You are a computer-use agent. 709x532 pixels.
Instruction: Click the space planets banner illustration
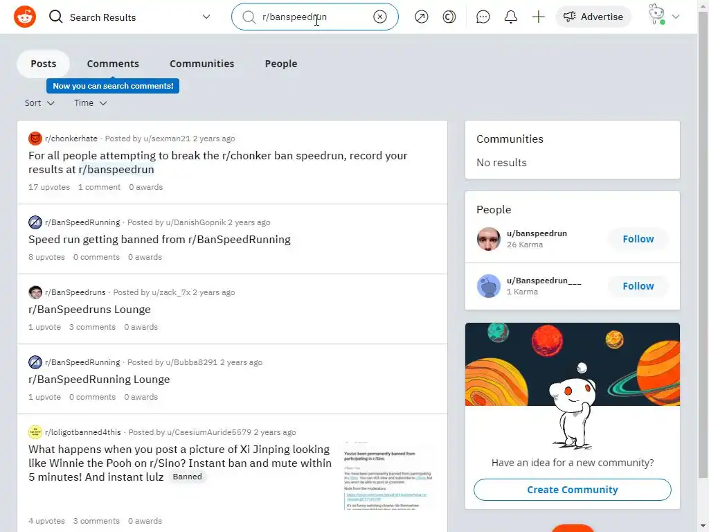click(573, 364)
